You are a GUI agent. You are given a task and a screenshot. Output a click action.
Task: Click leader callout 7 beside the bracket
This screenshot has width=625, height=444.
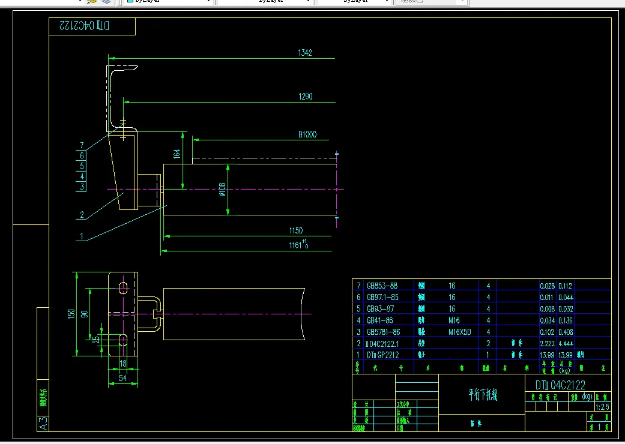coord(82,145)
